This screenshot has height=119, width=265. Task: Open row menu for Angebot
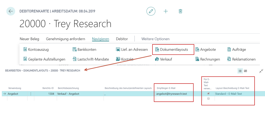(x=31, y=94)
